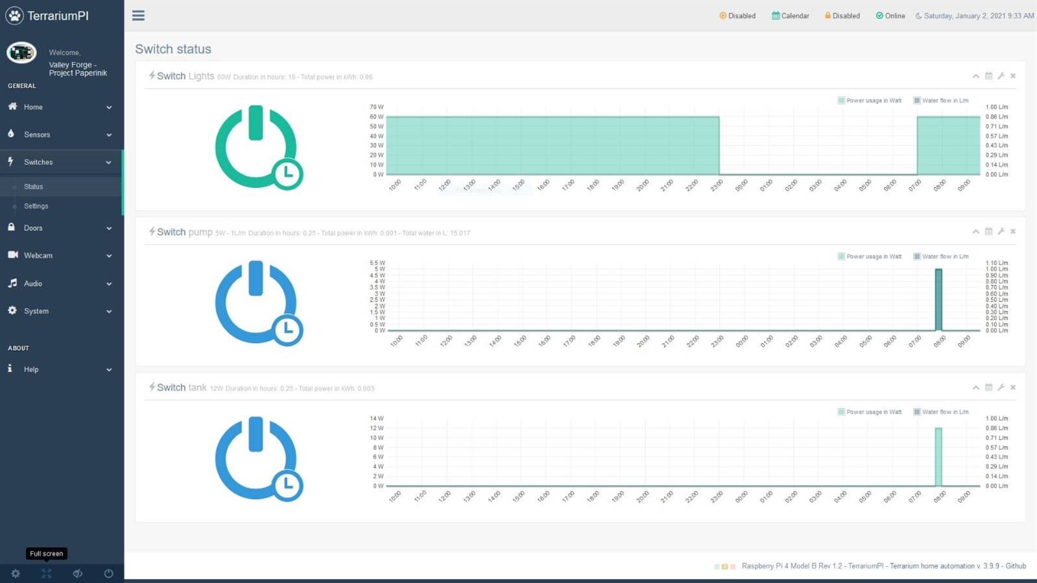Viewport: 1037px width, 583px height.
Task: Click the Switches chevron arrow
Action: [x=109, y=163]
